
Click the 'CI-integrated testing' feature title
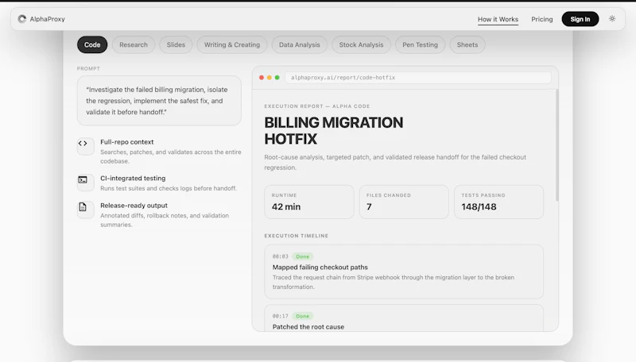133,178
